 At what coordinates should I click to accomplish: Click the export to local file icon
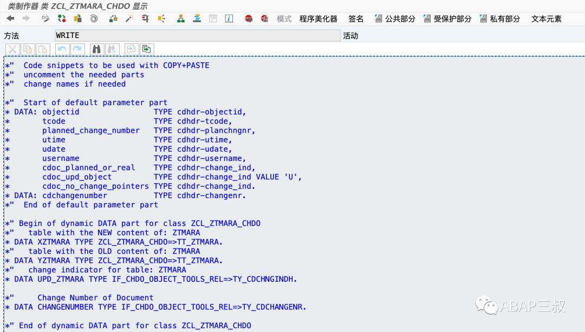point(147,49)
